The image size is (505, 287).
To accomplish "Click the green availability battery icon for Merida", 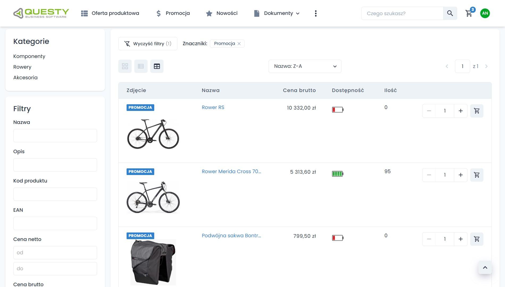I will click(x=338, y=174).
